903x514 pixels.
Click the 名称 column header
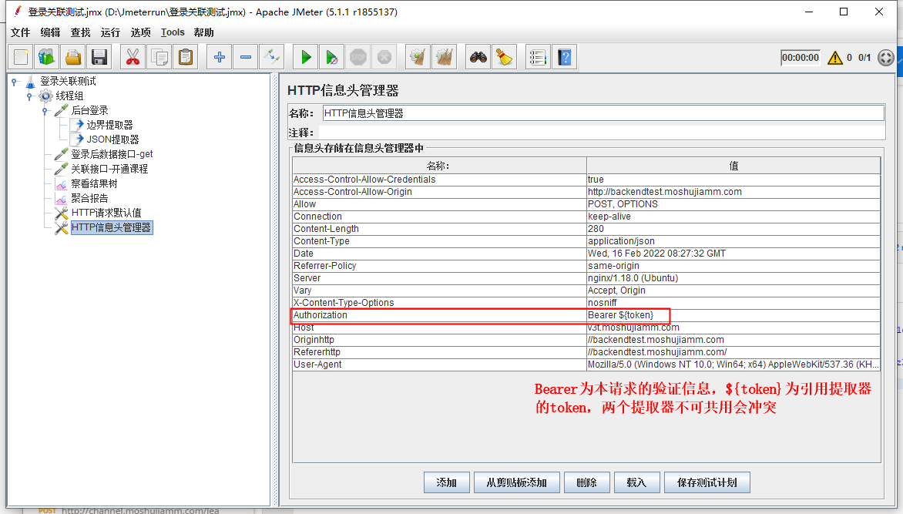point(439,166)
